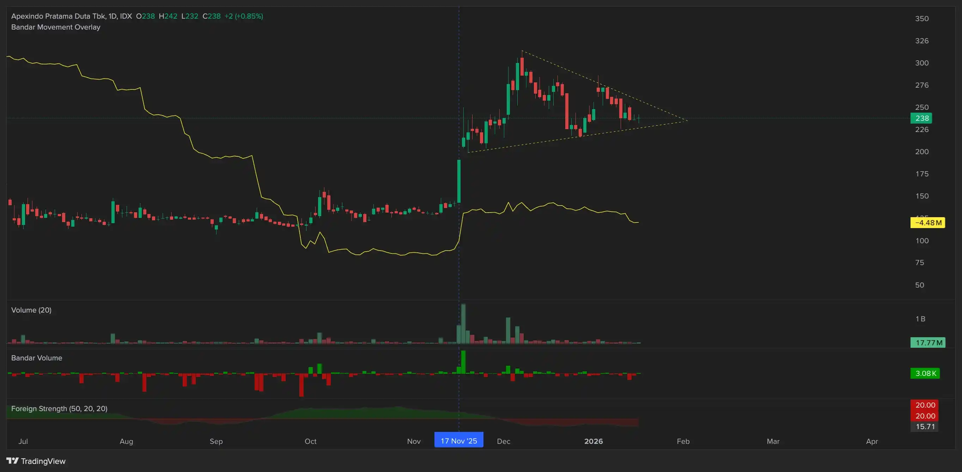Click the gray 15.71 Foreign Strength tag
The height and width of the screenshot is (472, 962).
(x=924, y=427)
